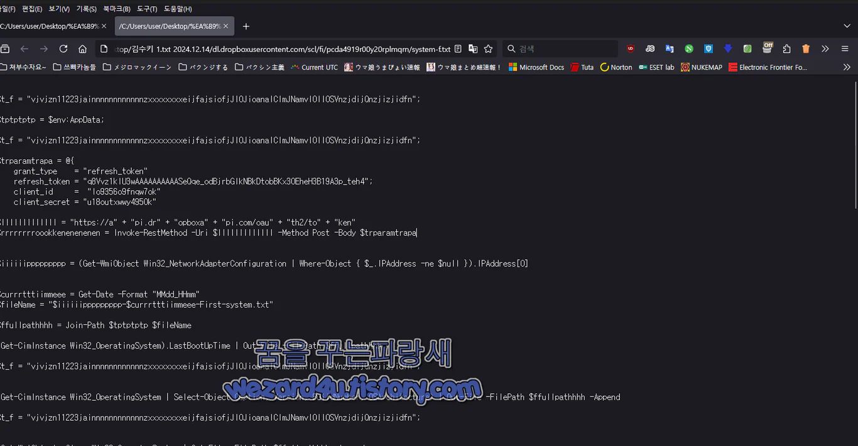Toggle the extension labeled Off
Screen dimensions: 858x446
pos(768,48)
